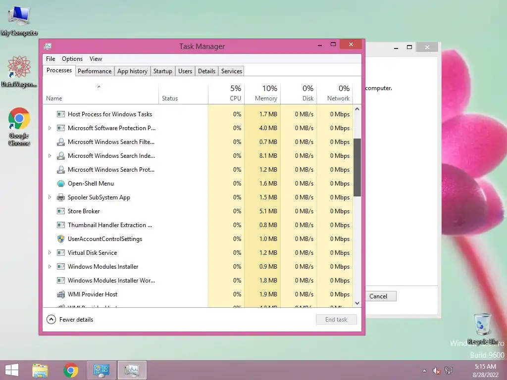Sort by Disk usage column

[x=299, y=94]
